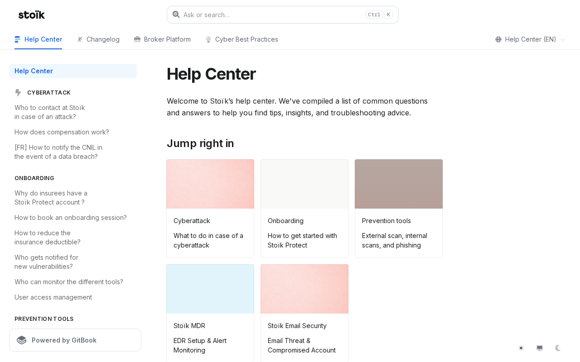Click the Stoïk logo
This screenshot has height=362, width=580.
32,14
